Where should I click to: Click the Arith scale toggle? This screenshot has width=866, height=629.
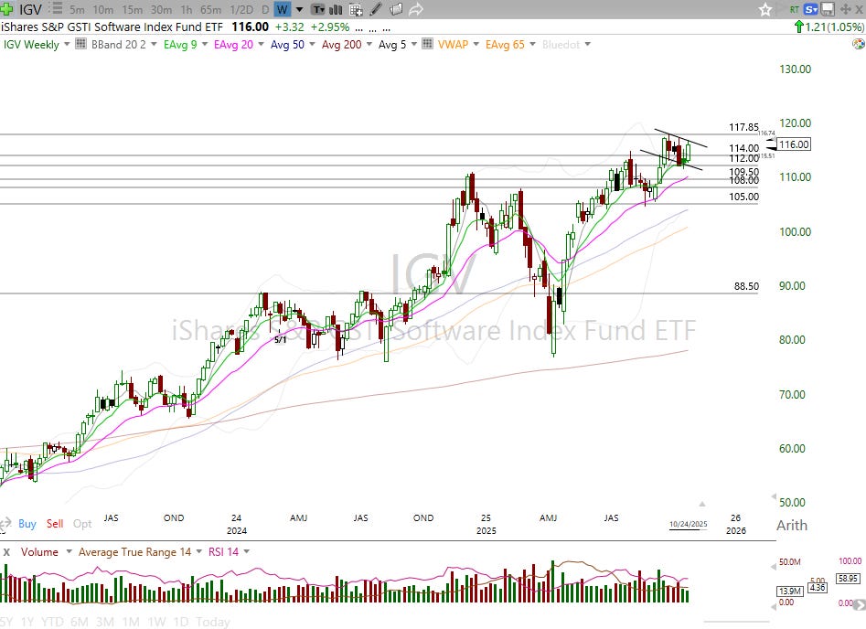[791, 525]
